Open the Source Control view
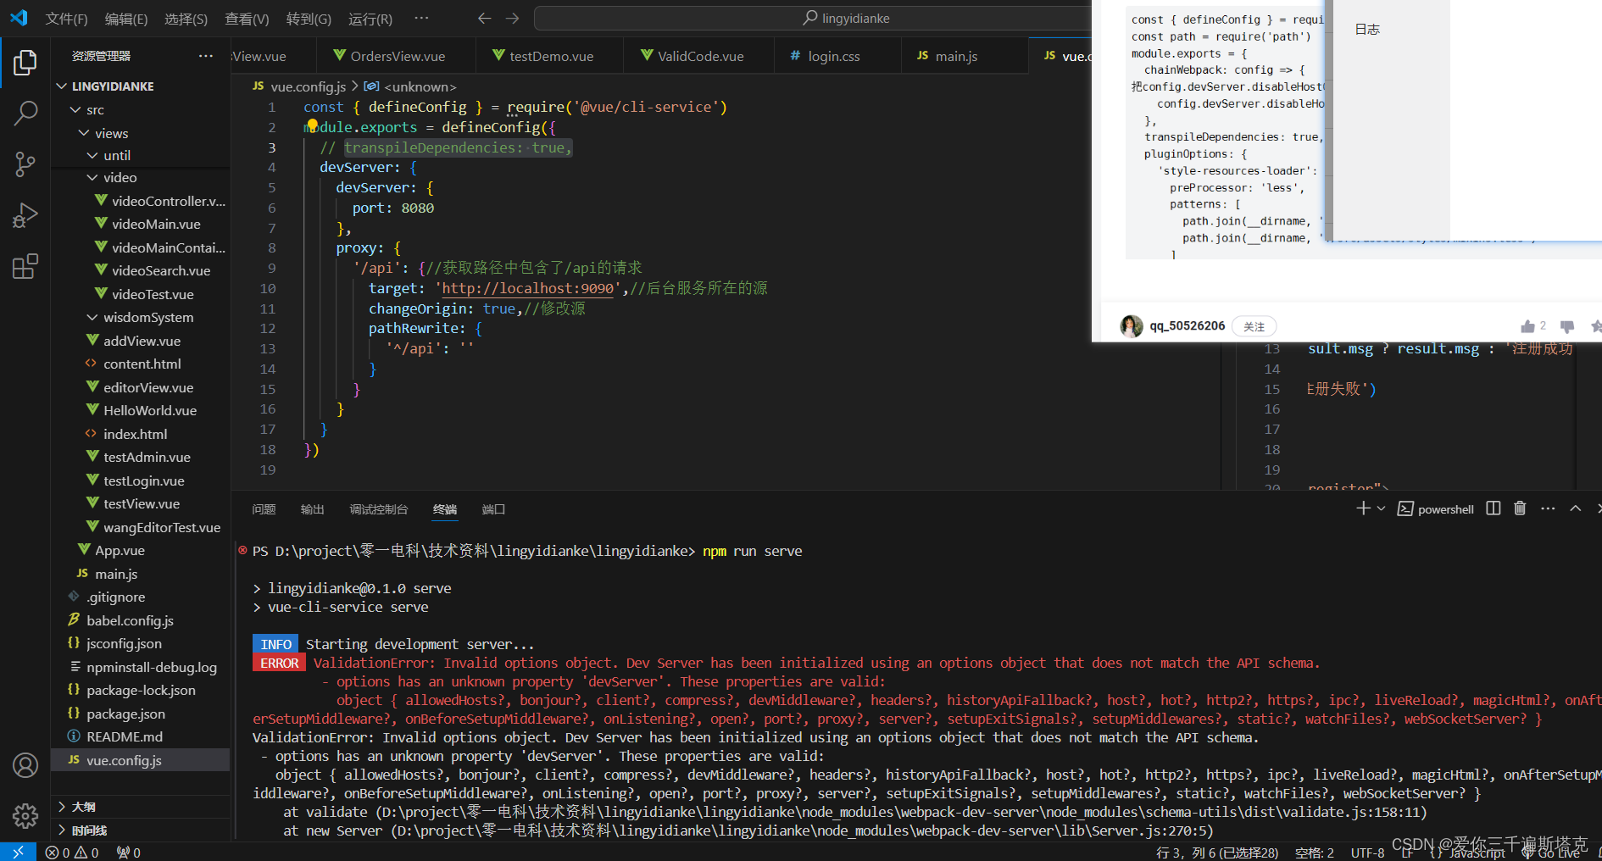The image size is (1602, 861). click(25, 164)
